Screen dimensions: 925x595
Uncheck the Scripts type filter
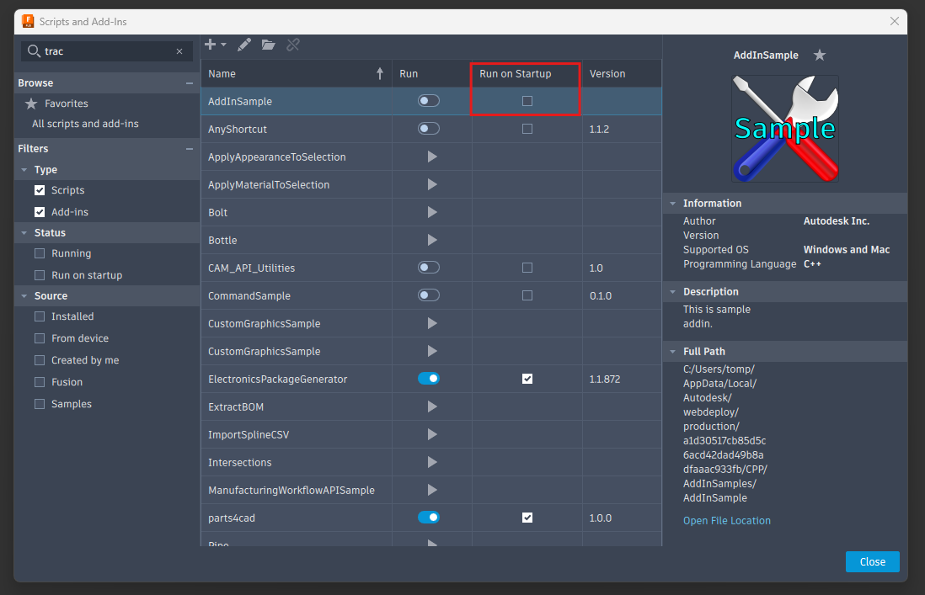(x=40, y=190)
